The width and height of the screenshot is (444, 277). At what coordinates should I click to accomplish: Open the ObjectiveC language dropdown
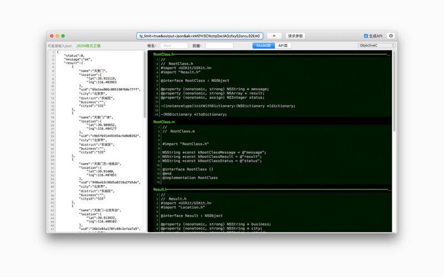[376, 45]
